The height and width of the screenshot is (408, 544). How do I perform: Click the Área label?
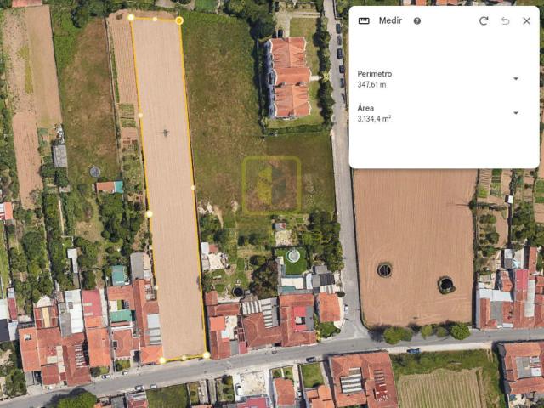(x=365, y=108)
